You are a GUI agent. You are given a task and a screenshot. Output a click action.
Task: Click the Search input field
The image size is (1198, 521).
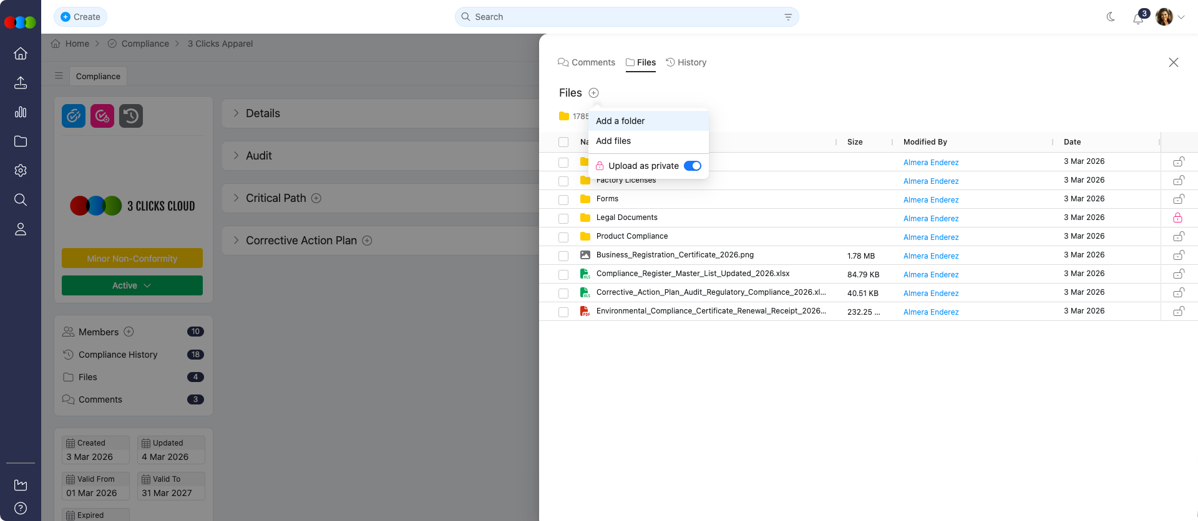624,17
